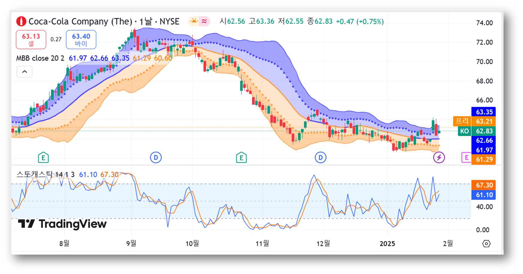
Task: Click the 74.00 price axis label
Action: [x=484, y=23]
